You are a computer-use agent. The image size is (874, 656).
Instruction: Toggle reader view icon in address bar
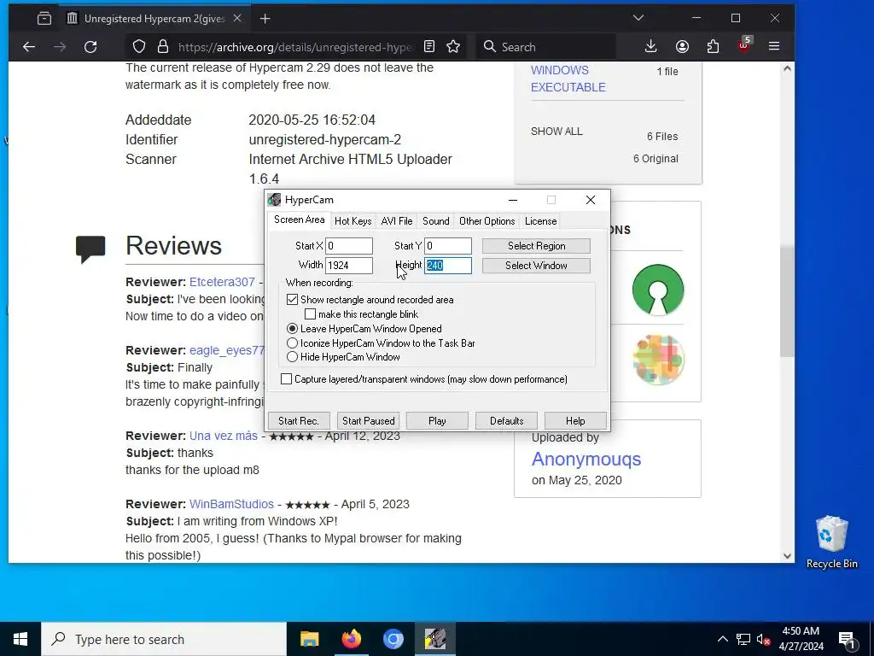pos(429,47)
